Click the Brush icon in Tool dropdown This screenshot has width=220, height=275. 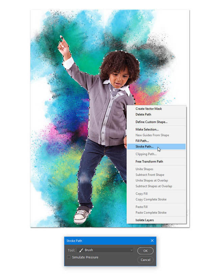click(81, 250)
